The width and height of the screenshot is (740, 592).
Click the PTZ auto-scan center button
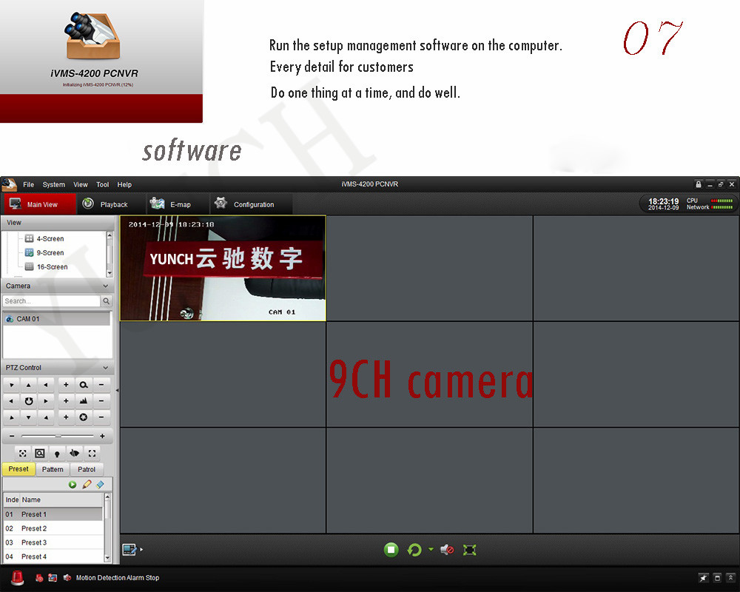[29, 401]
